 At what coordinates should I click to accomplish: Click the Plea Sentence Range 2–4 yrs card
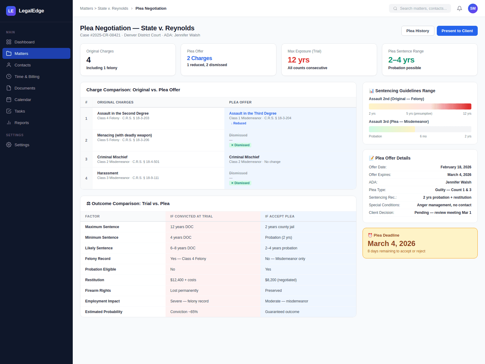point(430,60)
